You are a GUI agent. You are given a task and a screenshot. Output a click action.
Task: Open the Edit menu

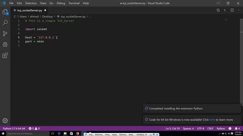pyautogui.click(x=19, y=3)
